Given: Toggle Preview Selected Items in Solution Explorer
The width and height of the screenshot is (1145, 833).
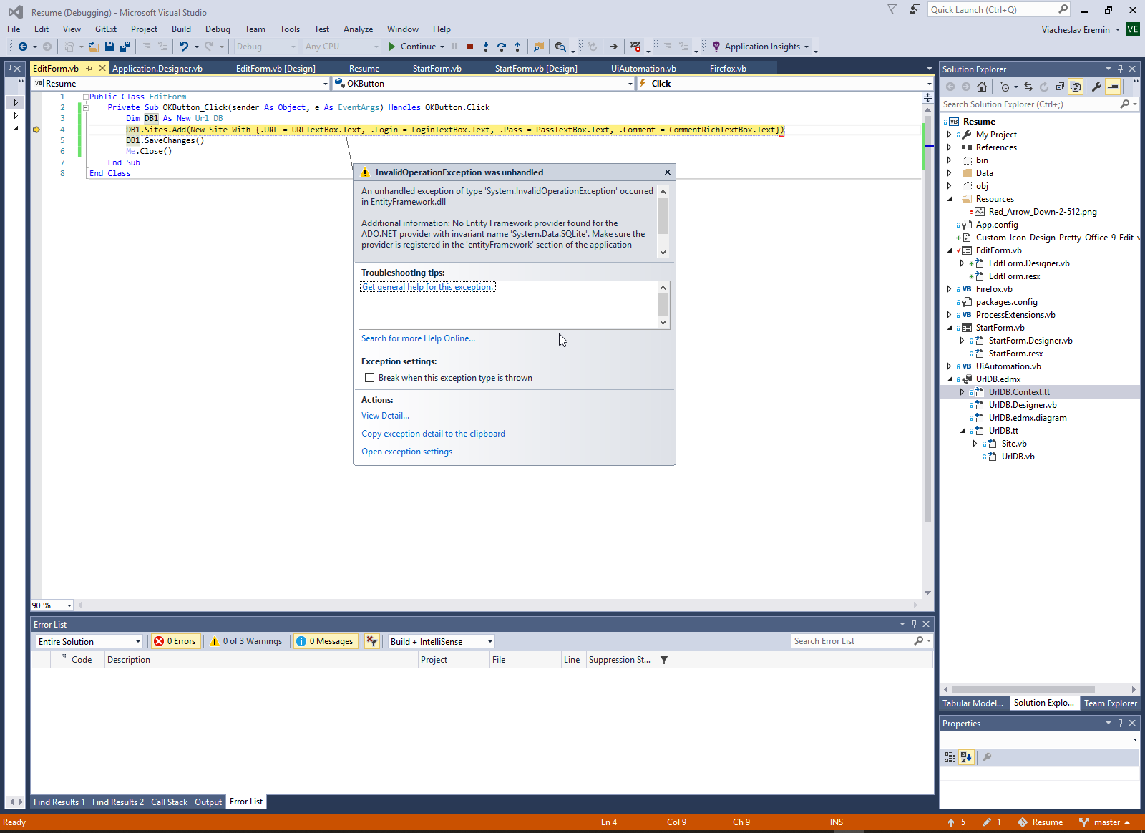Looking at the screenshot, I should pyautogui.click(x=1113, y=87).
